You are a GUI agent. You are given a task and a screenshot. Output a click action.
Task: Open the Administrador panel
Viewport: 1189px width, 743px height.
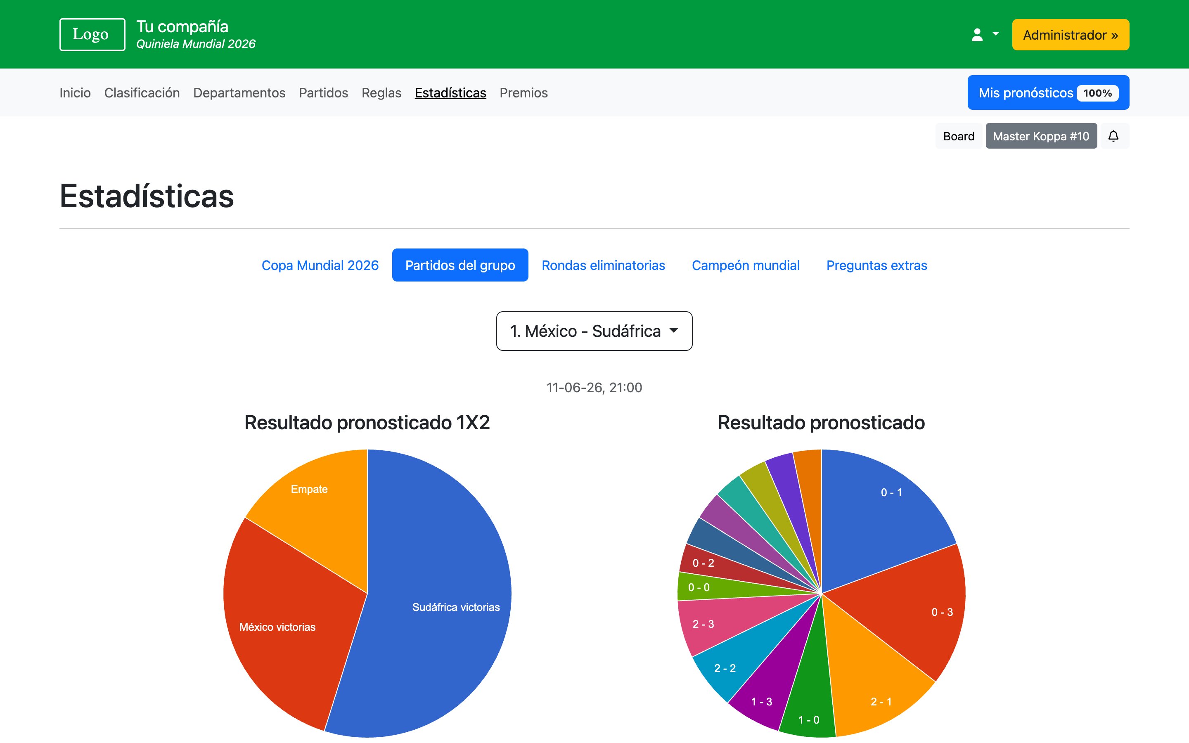coord(1070,35)
